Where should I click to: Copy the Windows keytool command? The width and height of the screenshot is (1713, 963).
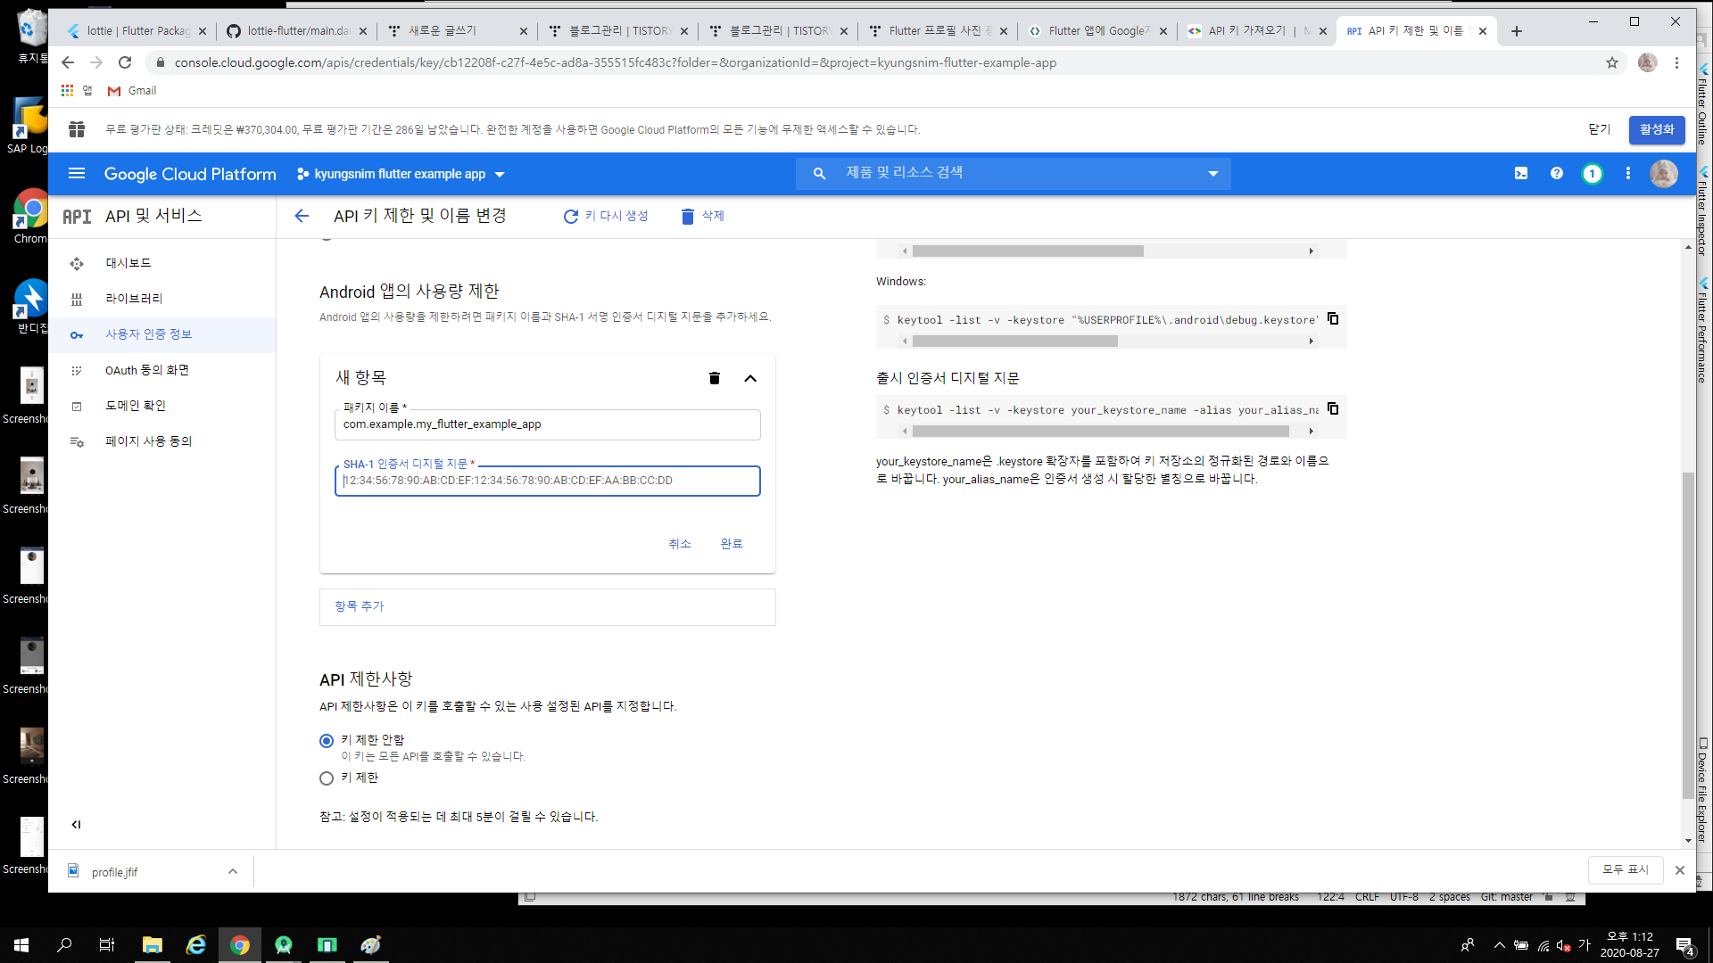click(x=1333, y=318)
